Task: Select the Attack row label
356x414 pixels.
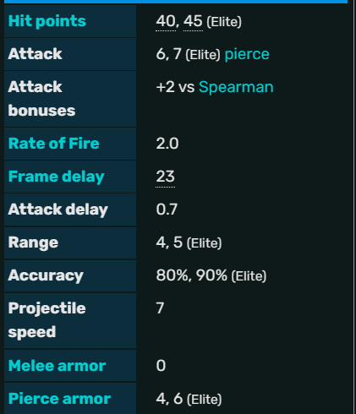Action: point(35,54)
